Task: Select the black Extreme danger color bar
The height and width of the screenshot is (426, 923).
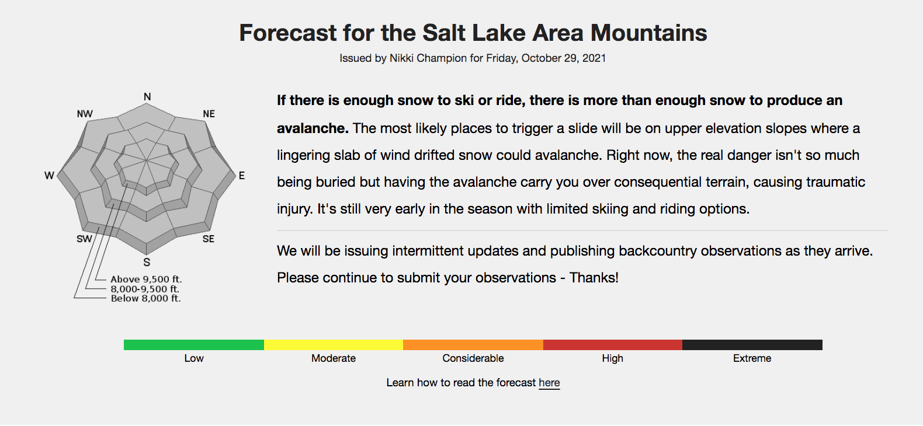Action: click(x=752, y=345)
